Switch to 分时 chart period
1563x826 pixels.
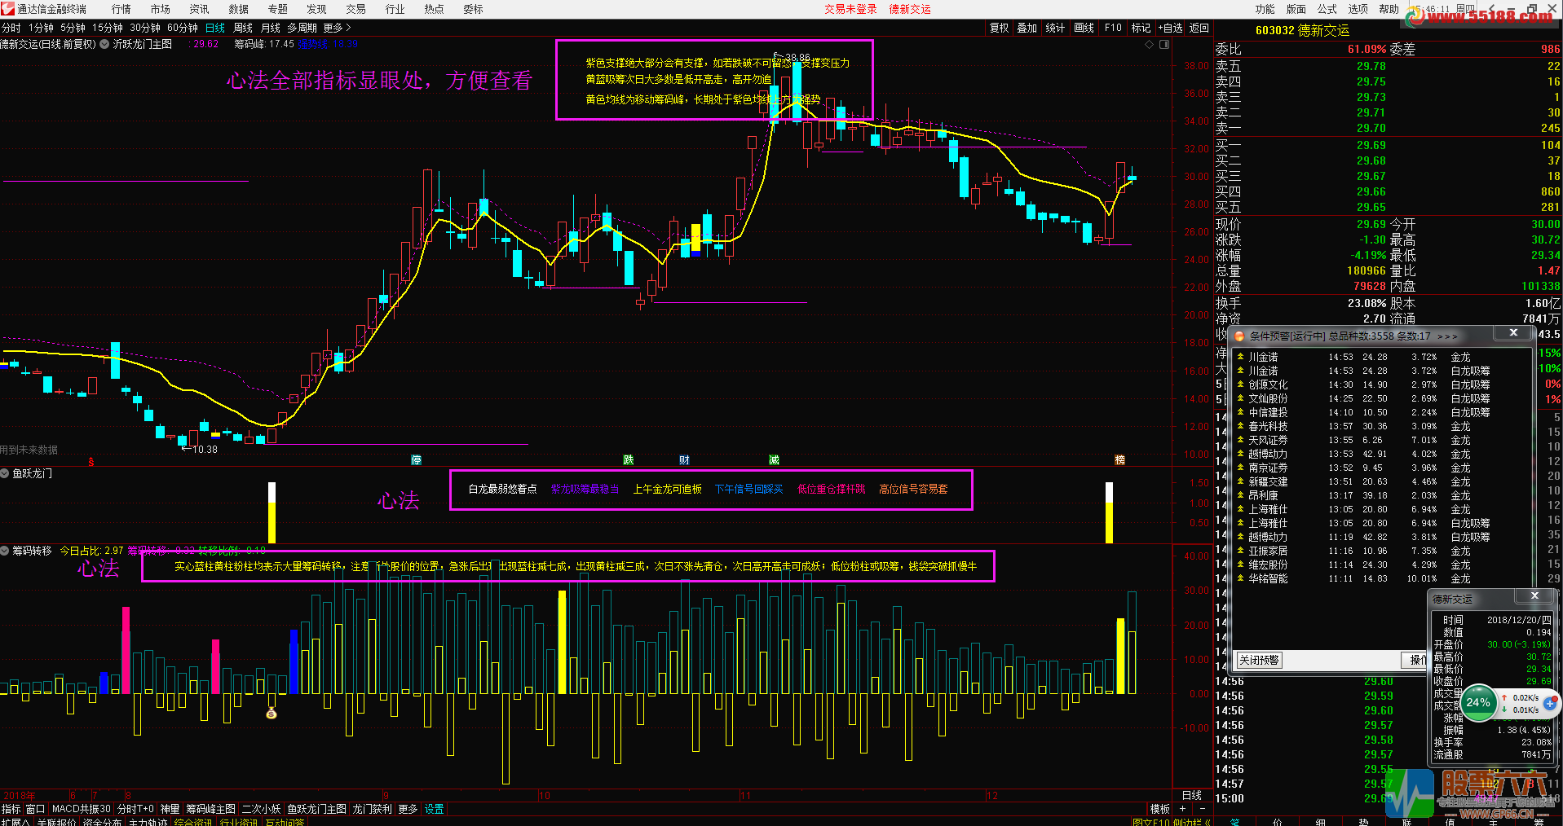[x=11, y=28]
